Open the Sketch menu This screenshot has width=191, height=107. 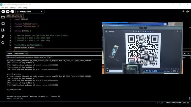(13, 7)
